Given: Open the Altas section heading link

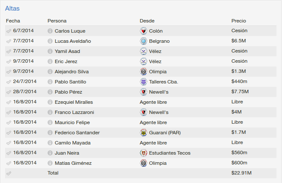Looking at the screenshot, I should pos(12,8).
